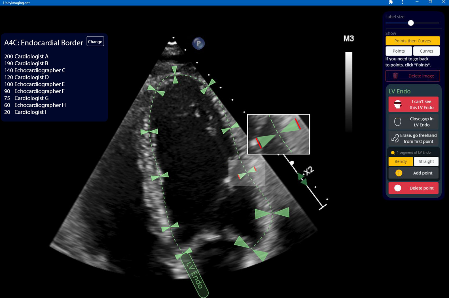
Task: Click the magnified inset preview of the control point
Action: (x=278, y=134)
